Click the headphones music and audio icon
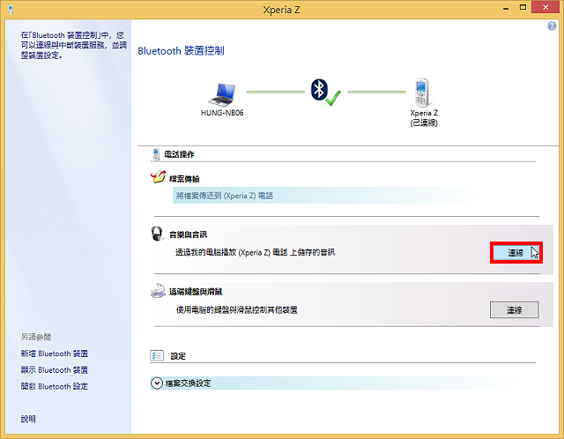564x439 pixels. [x=157, y=234]
